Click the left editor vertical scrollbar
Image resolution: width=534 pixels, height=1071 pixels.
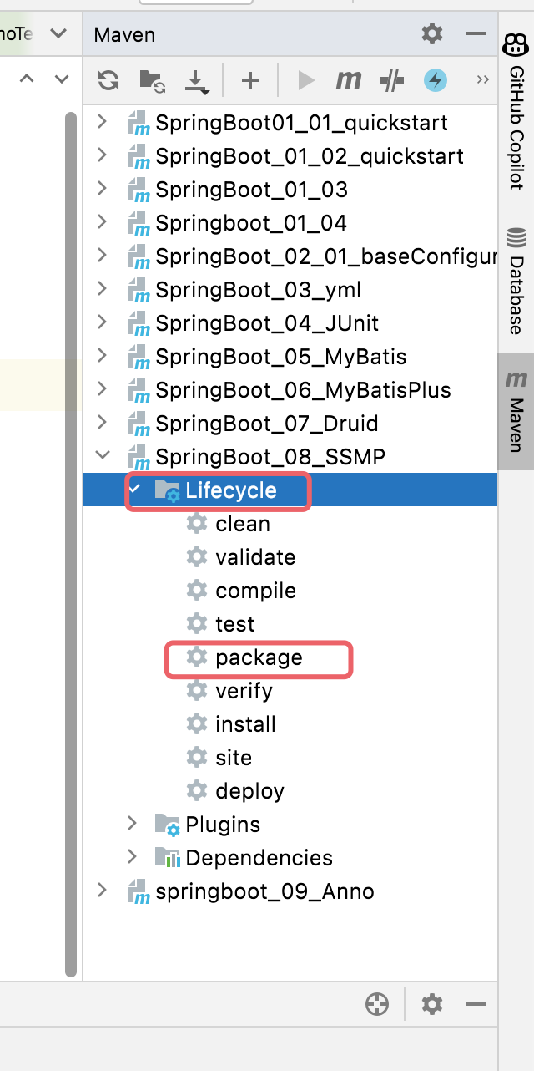pos(70,543)
